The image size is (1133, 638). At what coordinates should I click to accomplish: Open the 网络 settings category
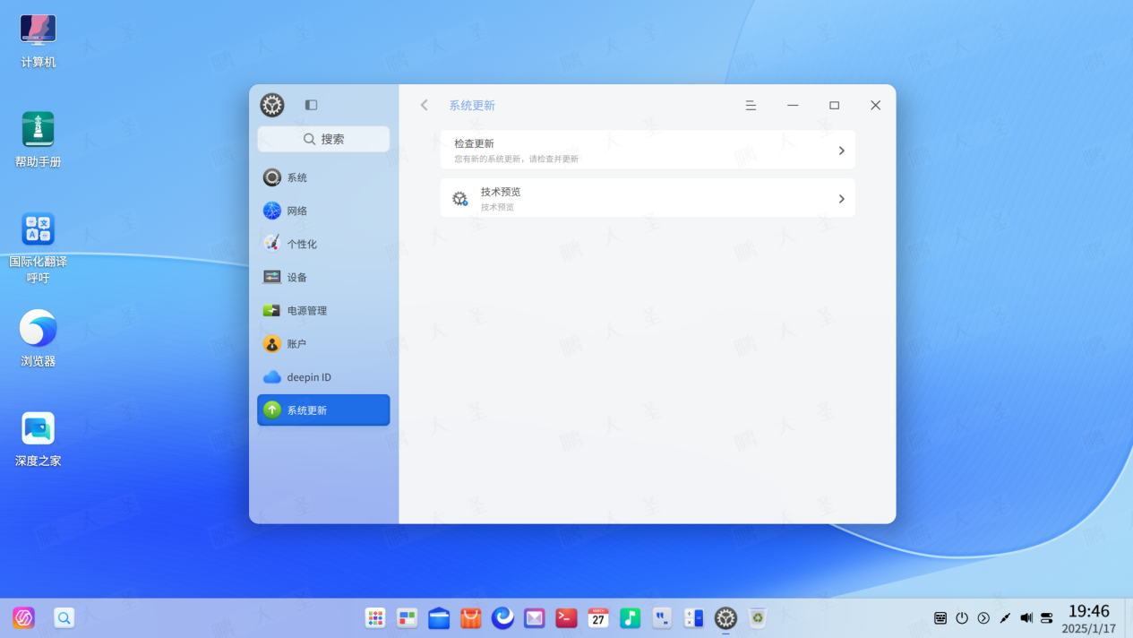pyautogui.click(x=323, y=211)
